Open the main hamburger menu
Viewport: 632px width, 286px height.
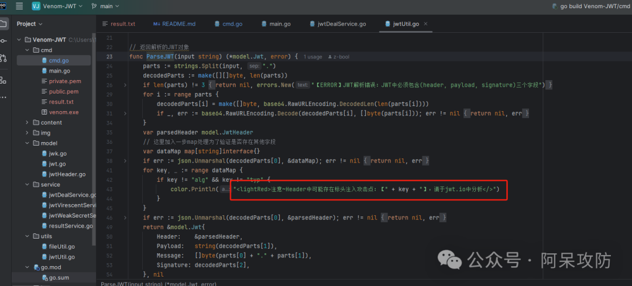(19, 6)
